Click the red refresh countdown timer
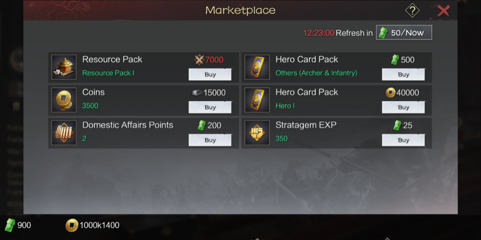The height and width of the screenshot is (240, 481). 319,33
